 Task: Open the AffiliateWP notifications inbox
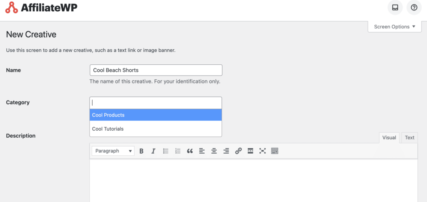coord(395,8)
